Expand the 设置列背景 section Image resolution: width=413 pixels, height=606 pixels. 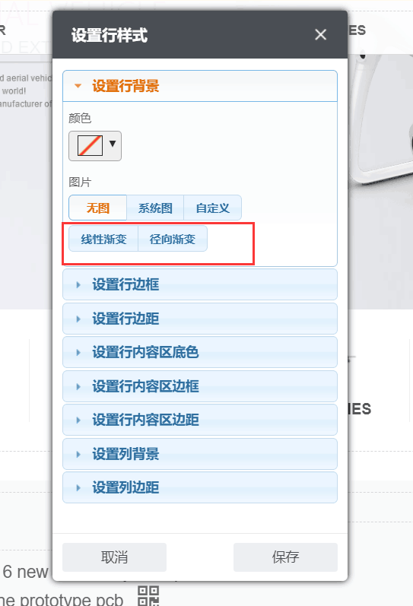(x=200, y=454)
